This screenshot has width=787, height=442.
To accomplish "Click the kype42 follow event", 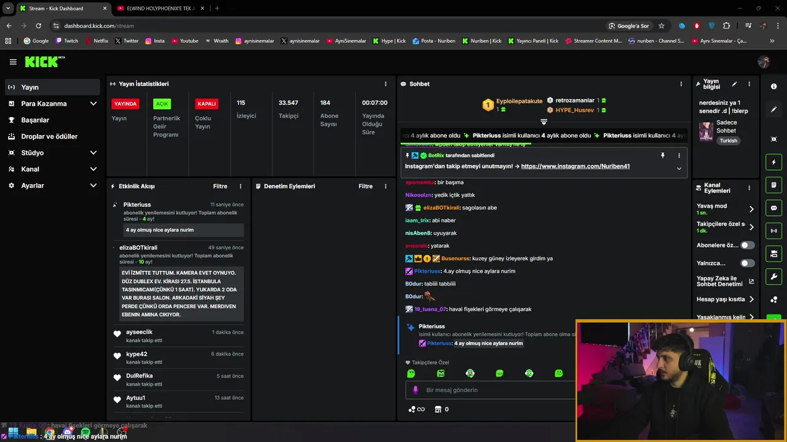I will point(178,358).
